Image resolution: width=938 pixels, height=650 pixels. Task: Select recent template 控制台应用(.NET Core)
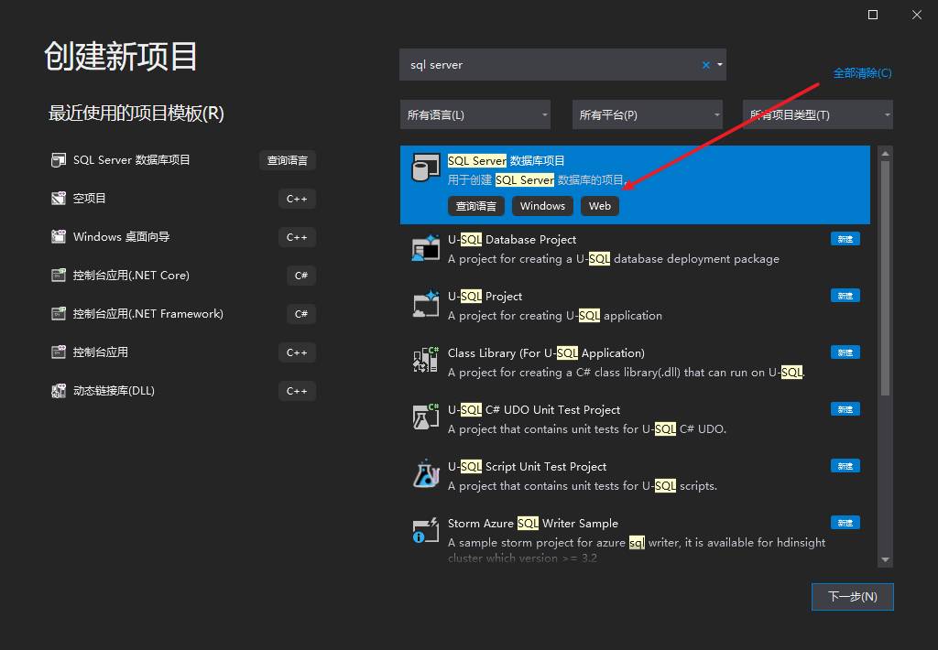(131, 275)
